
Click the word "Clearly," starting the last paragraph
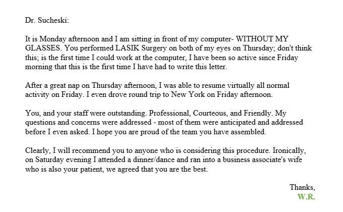click(38, 150)
